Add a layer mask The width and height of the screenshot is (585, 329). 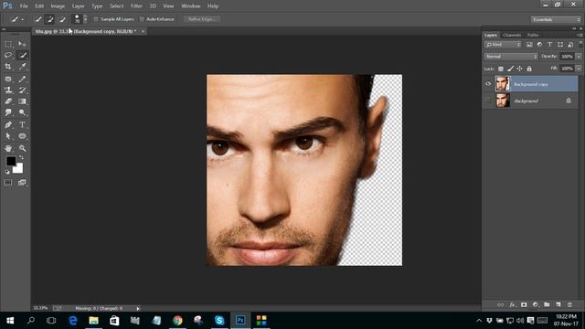[x=524, y=304]
